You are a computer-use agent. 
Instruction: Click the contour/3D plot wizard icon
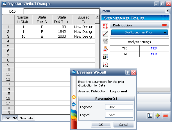105,49
